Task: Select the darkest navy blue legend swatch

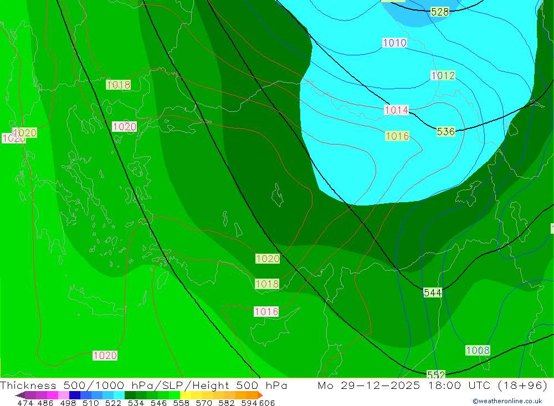Action: tap(74, 395)
